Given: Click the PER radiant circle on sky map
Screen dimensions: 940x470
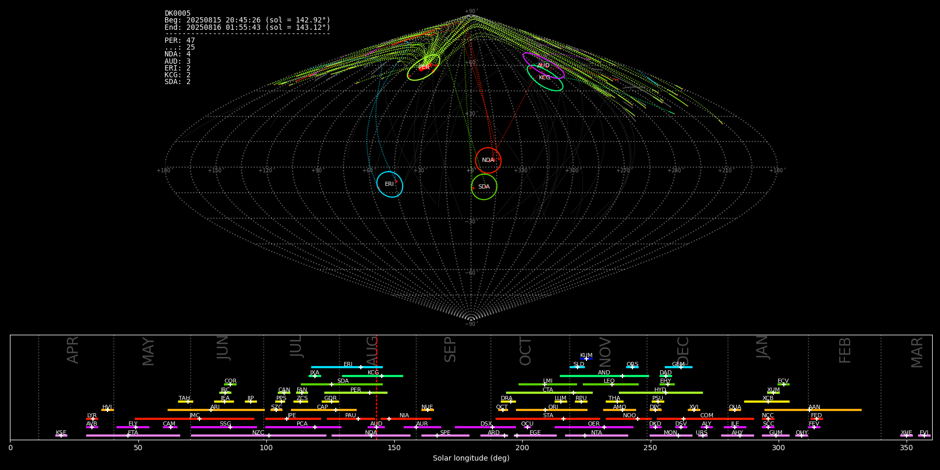Looking at the screenshot, I should 424,67.
